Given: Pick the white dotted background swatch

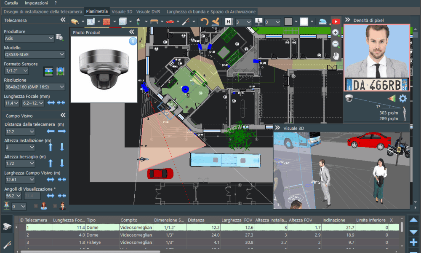Looking at the screenshot, I should [304, 22].
